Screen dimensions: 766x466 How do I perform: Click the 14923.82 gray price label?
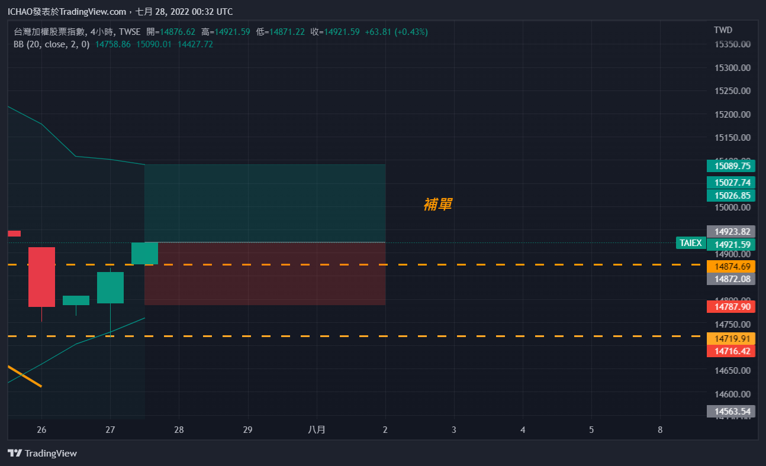731,232
